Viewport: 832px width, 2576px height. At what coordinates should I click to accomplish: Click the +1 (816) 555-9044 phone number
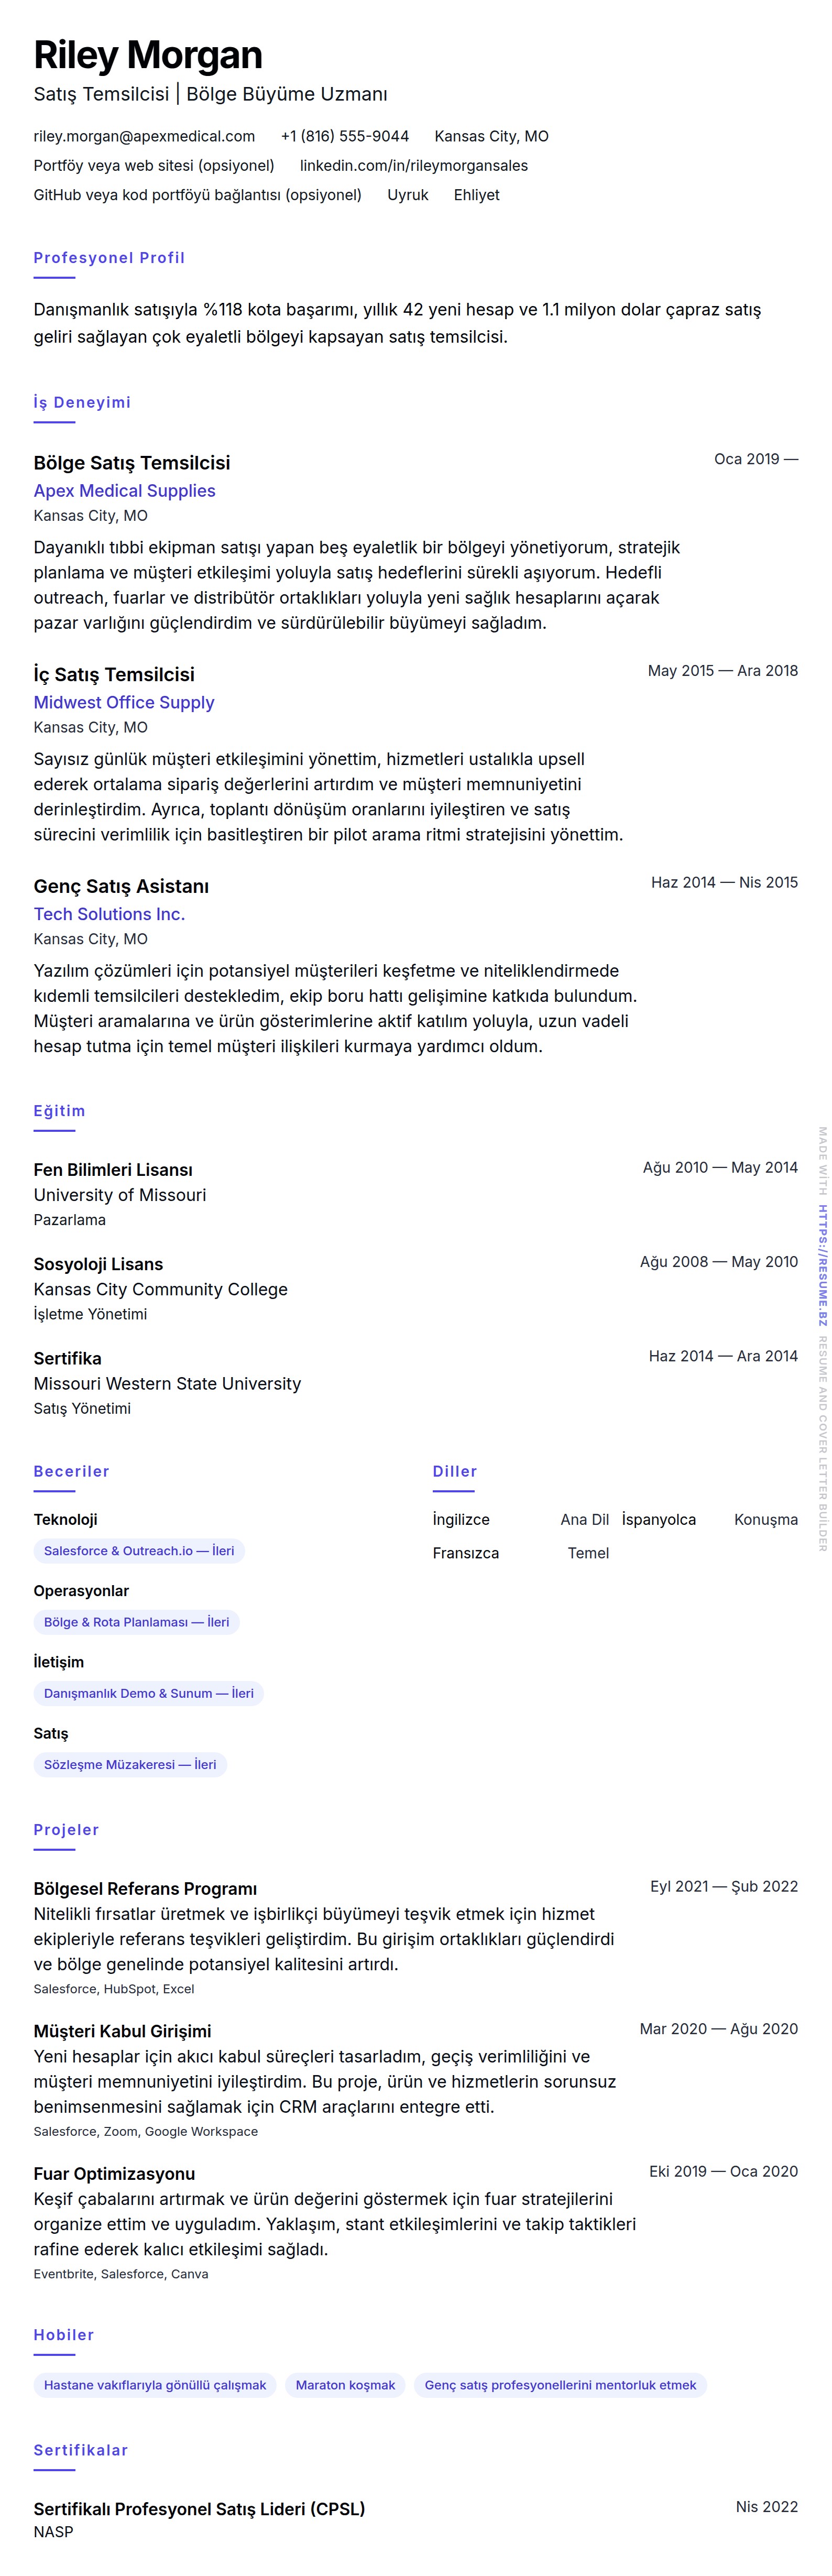344,136
